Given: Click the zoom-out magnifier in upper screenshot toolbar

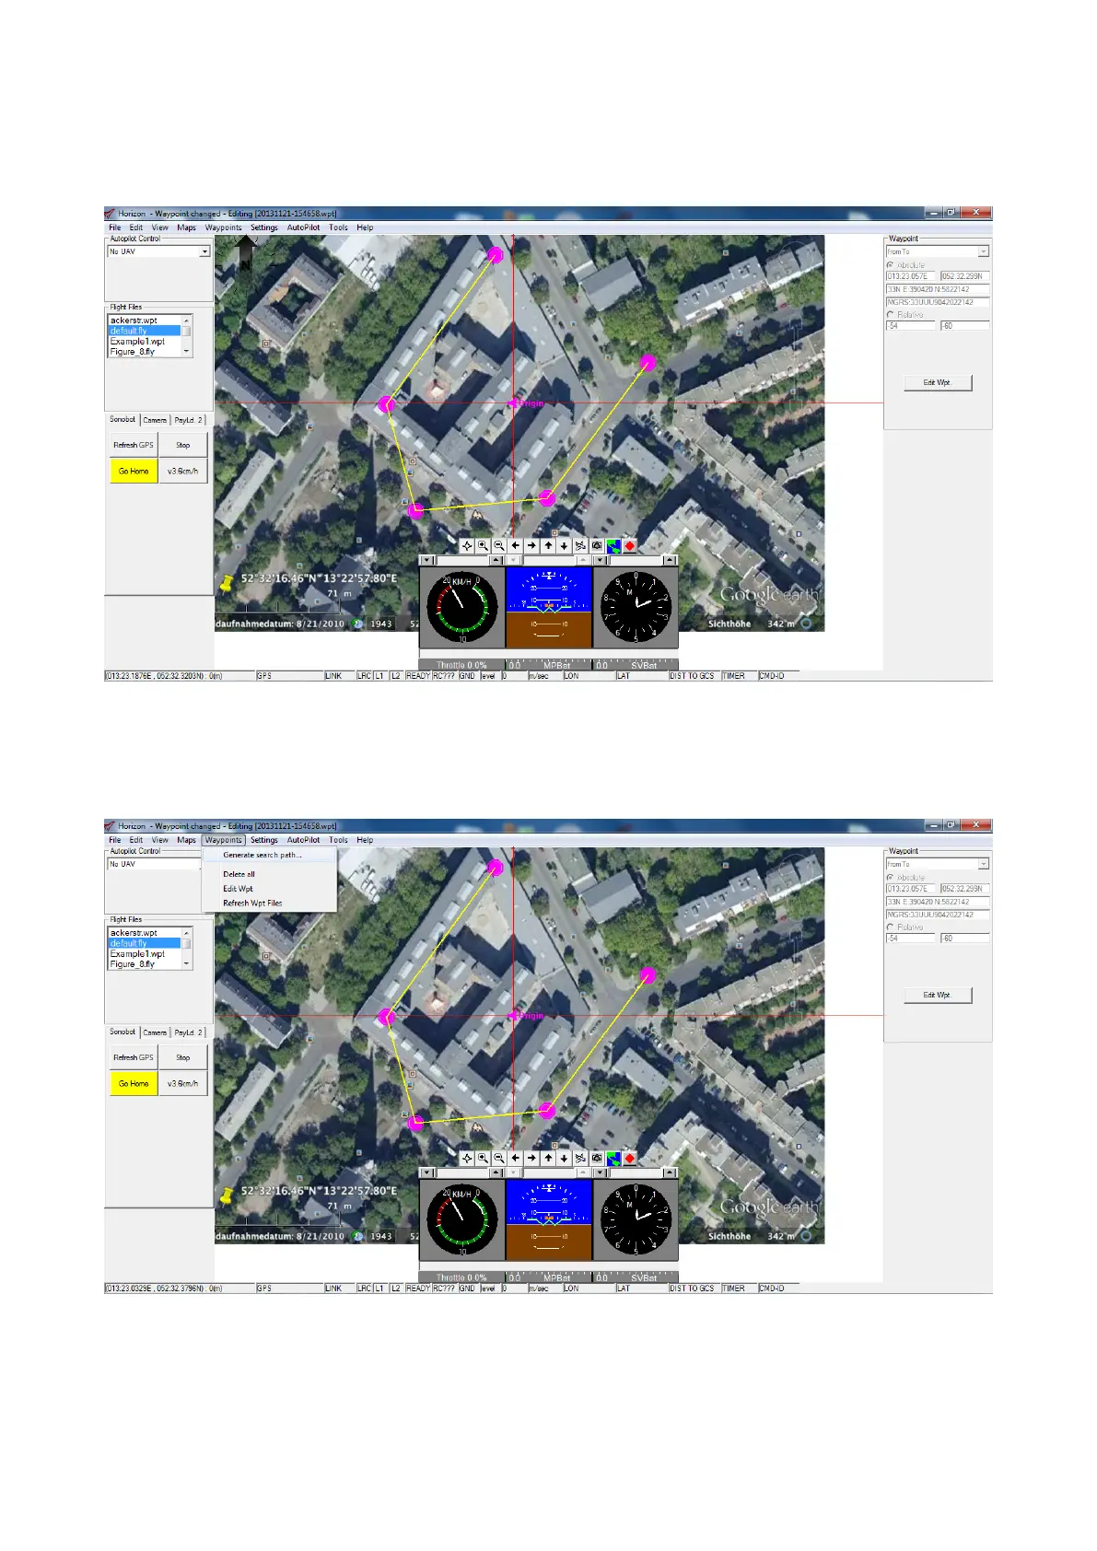Looking at the screenshot, I should [499, 545].
